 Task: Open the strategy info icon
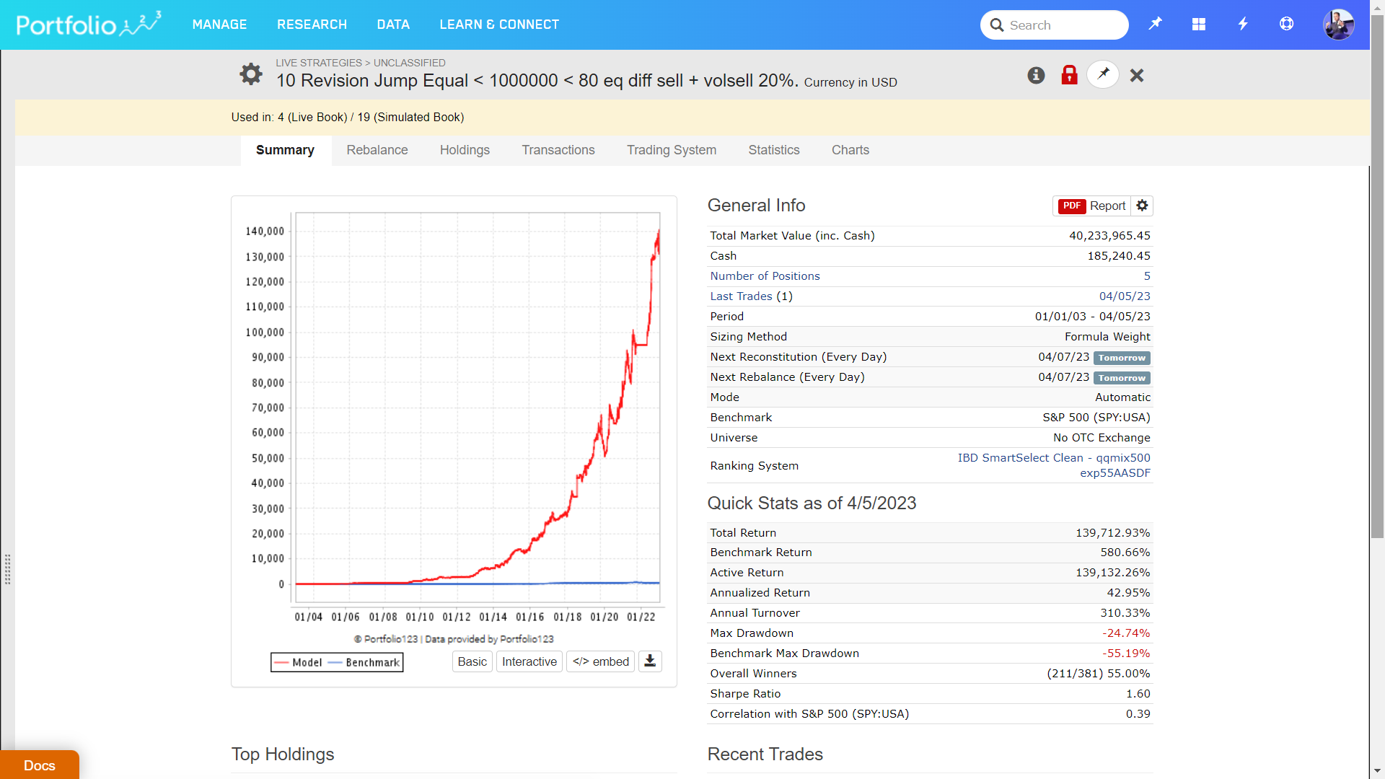click(1036, 75)
